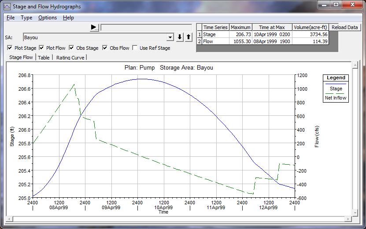Open the Options menu
The width and height of the screenshot is (366, 229).
pos(48,18)
